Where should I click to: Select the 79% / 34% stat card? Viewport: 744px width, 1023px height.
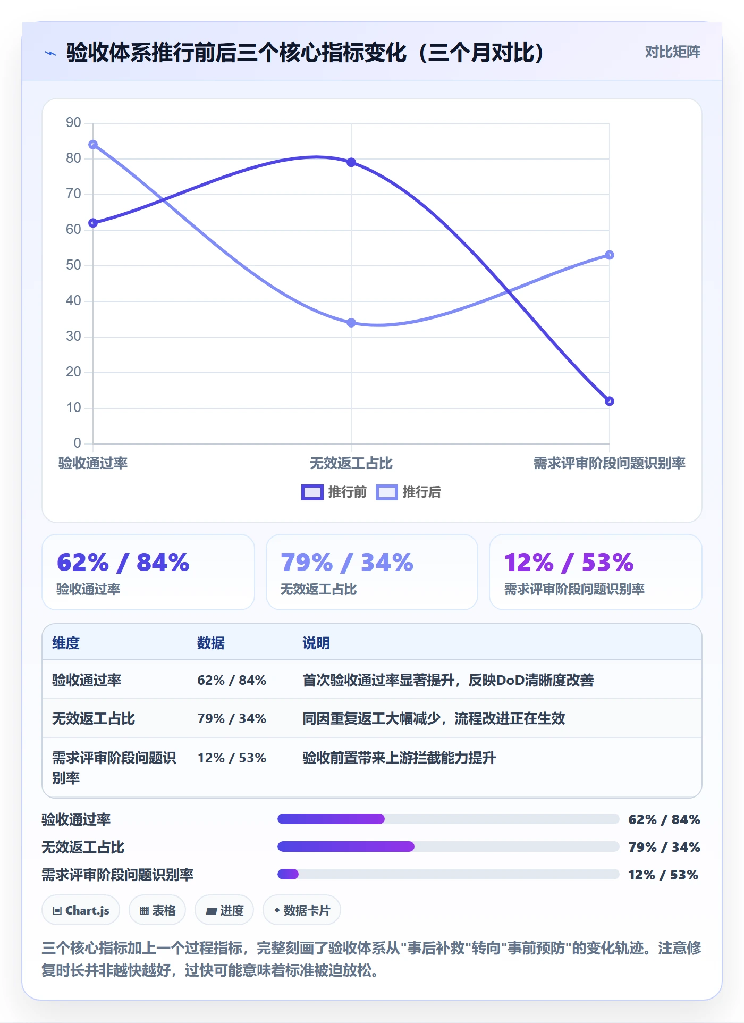point(372,572)
